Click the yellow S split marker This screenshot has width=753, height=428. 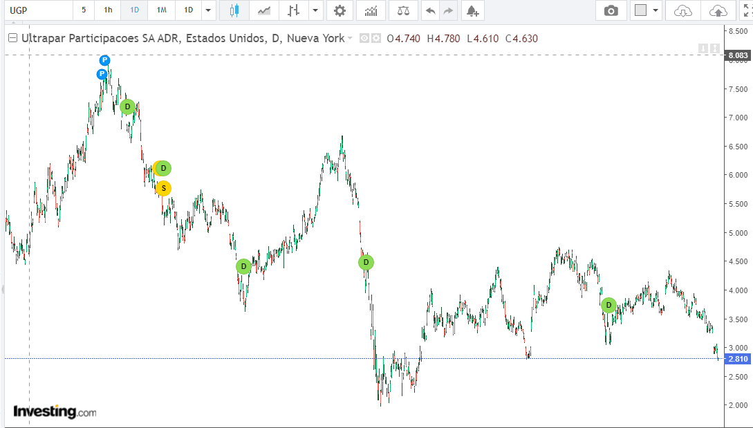point(164,188)
